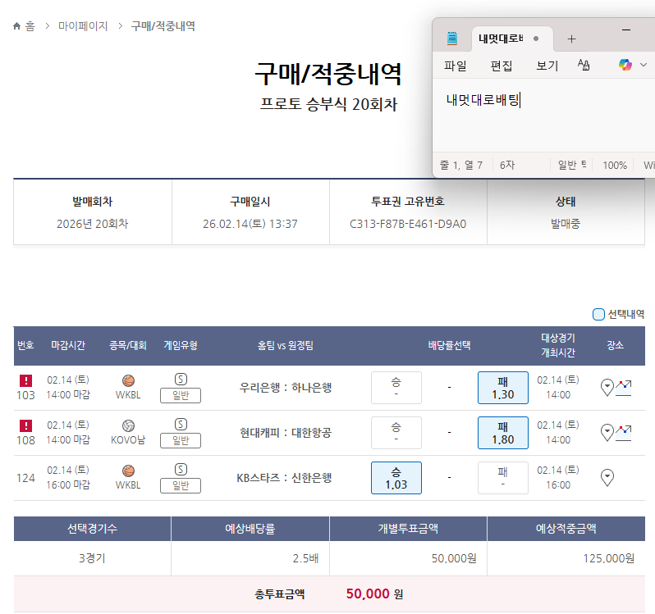Select 승 1.03 odds for KB스타즈 match

tap(396, 478)
